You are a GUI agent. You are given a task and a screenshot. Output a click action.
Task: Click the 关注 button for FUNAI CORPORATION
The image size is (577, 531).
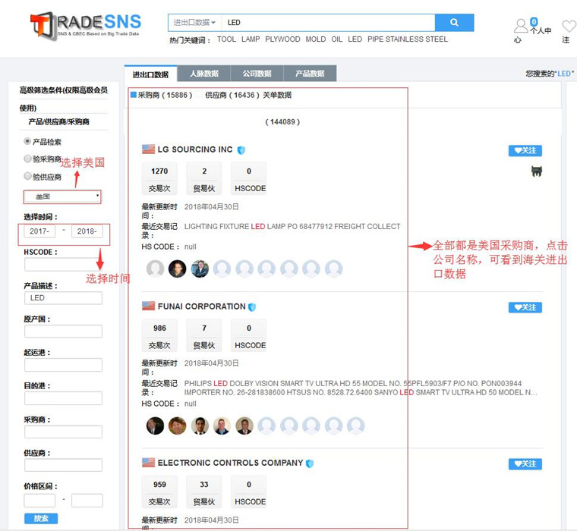525,307
